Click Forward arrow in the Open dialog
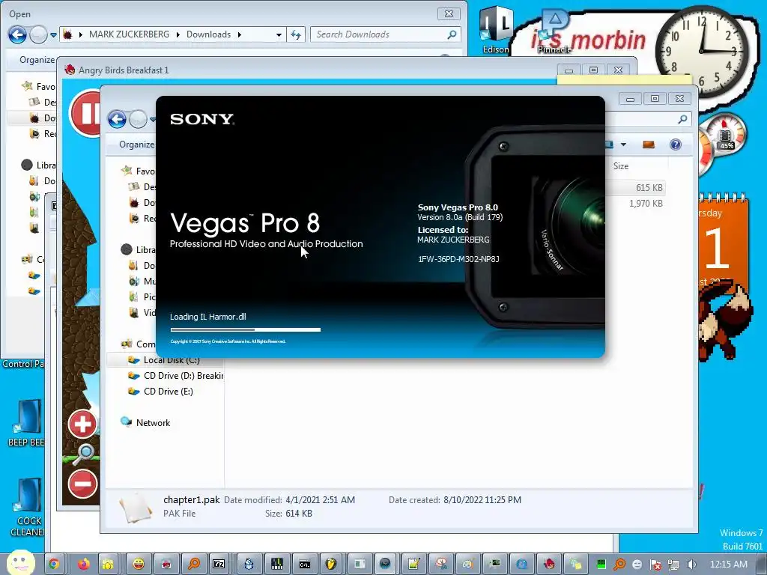 (x=39, y=34)
